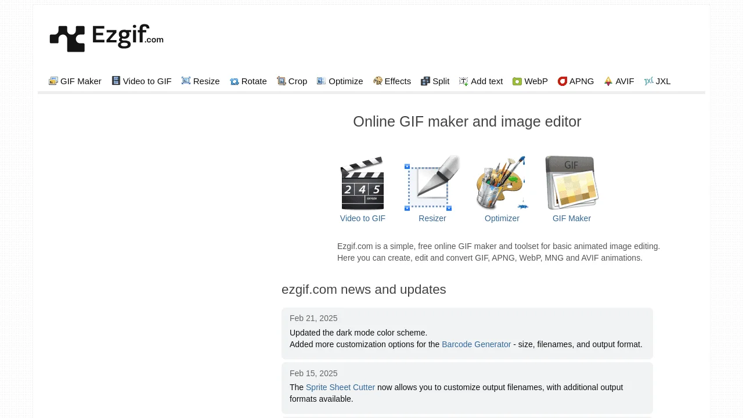Open the Sprite Sheet Cutter link
Screen dimensions: 743x418
pyautogui.click(x=340, y=387)
